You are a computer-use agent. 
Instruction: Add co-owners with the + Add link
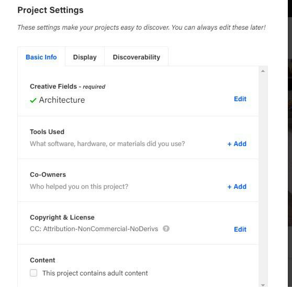[237, 187]
